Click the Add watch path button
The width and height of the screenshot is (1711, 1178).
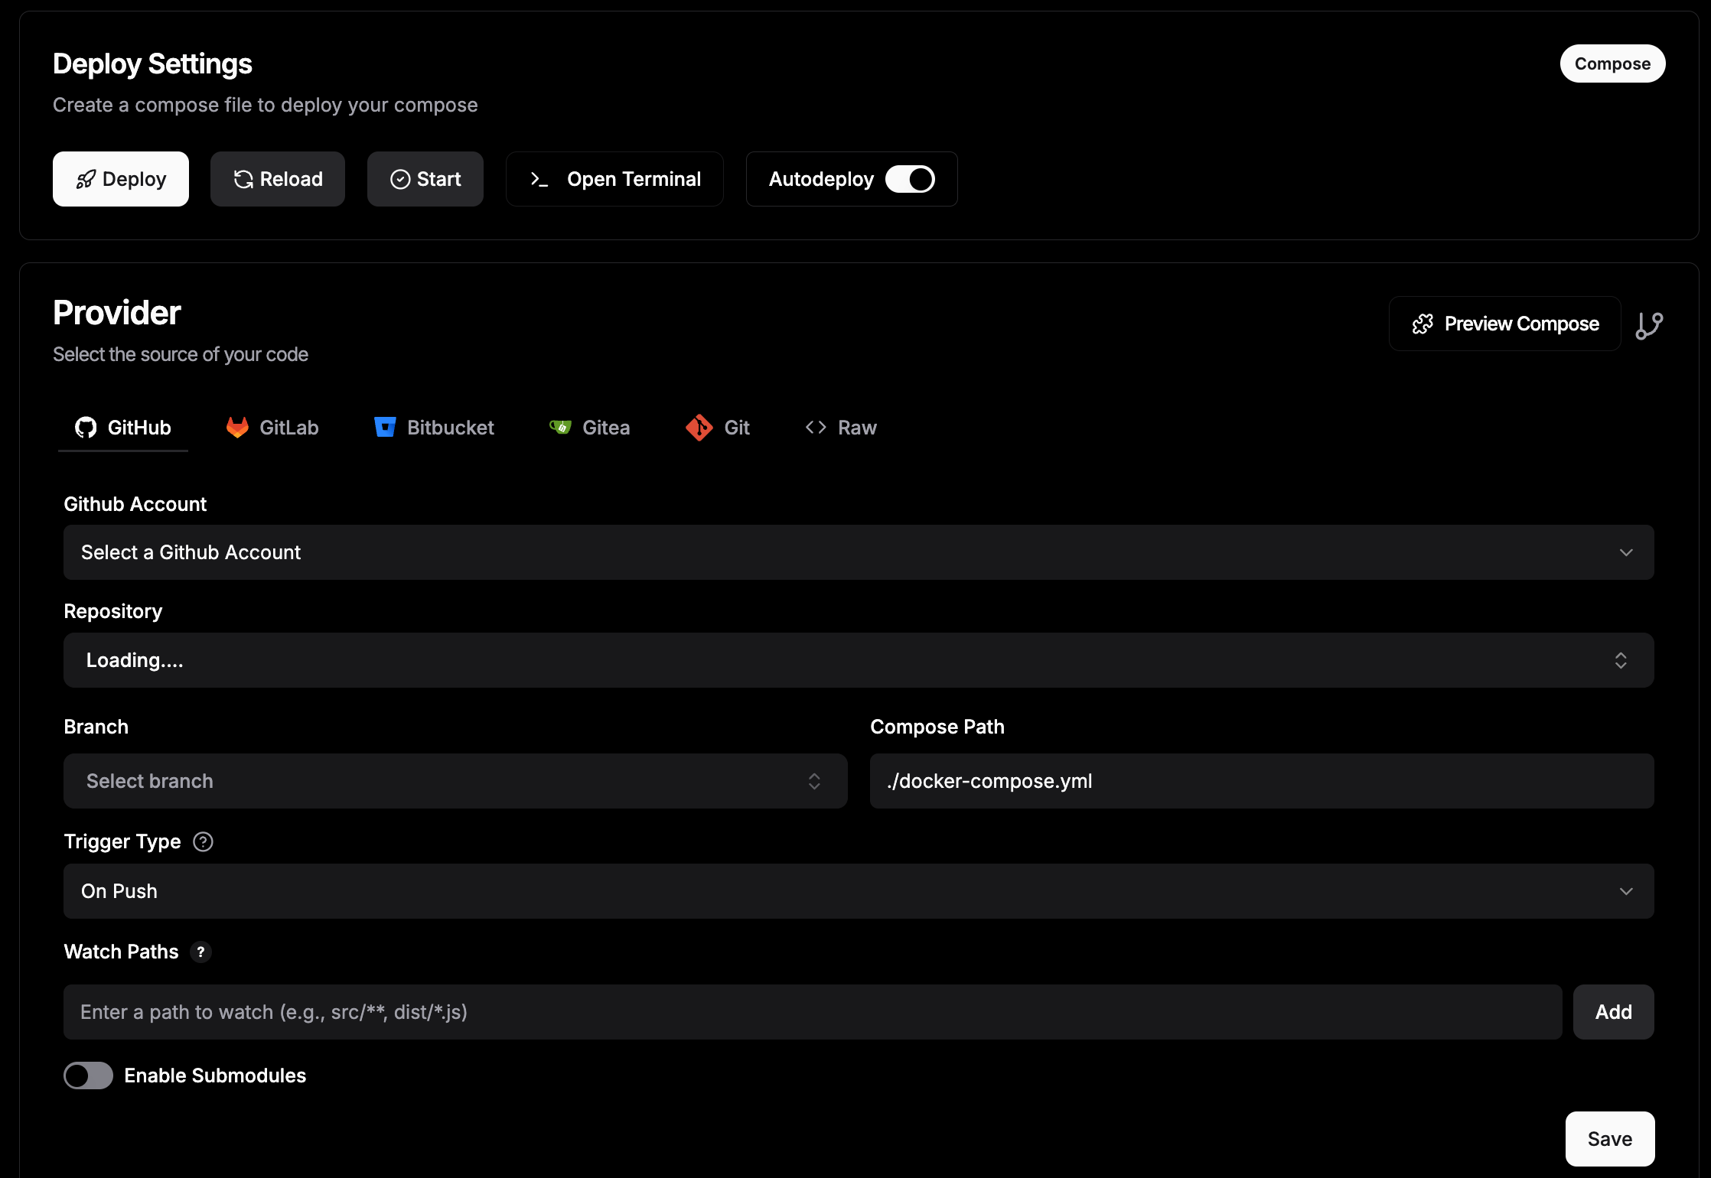pos(1613,1012)
